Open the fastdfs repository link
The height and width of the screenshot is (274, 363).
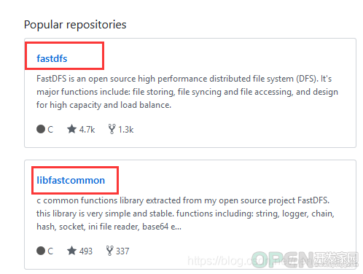[x=52, y=58]
